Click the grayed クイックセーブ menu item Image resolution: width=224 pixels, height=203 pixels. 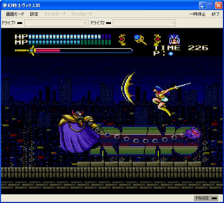[55, 14]
